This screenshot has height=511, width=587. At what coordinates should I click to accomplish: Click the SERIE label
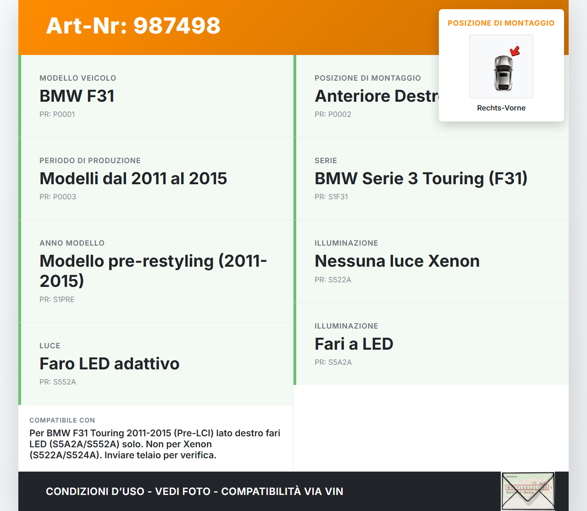(326, 160)
